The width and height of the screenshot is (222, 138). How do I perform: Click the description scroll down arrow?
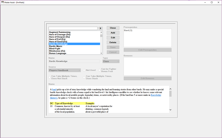171,110
